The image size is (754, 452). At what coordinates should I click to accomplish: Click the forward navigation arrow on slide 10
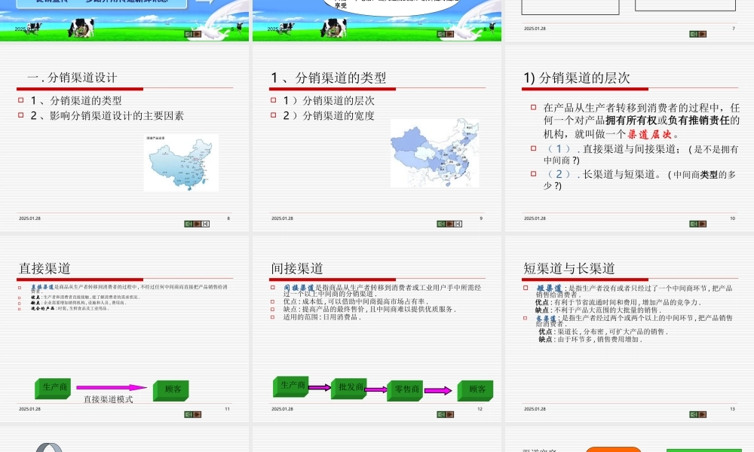(x=701, y=223)
